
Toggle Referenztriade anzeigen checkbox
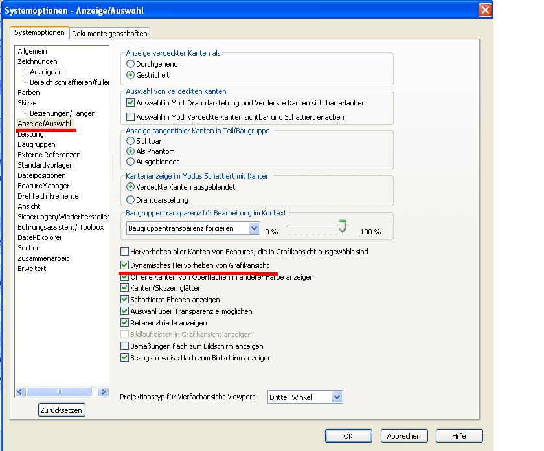pos(124,323)
